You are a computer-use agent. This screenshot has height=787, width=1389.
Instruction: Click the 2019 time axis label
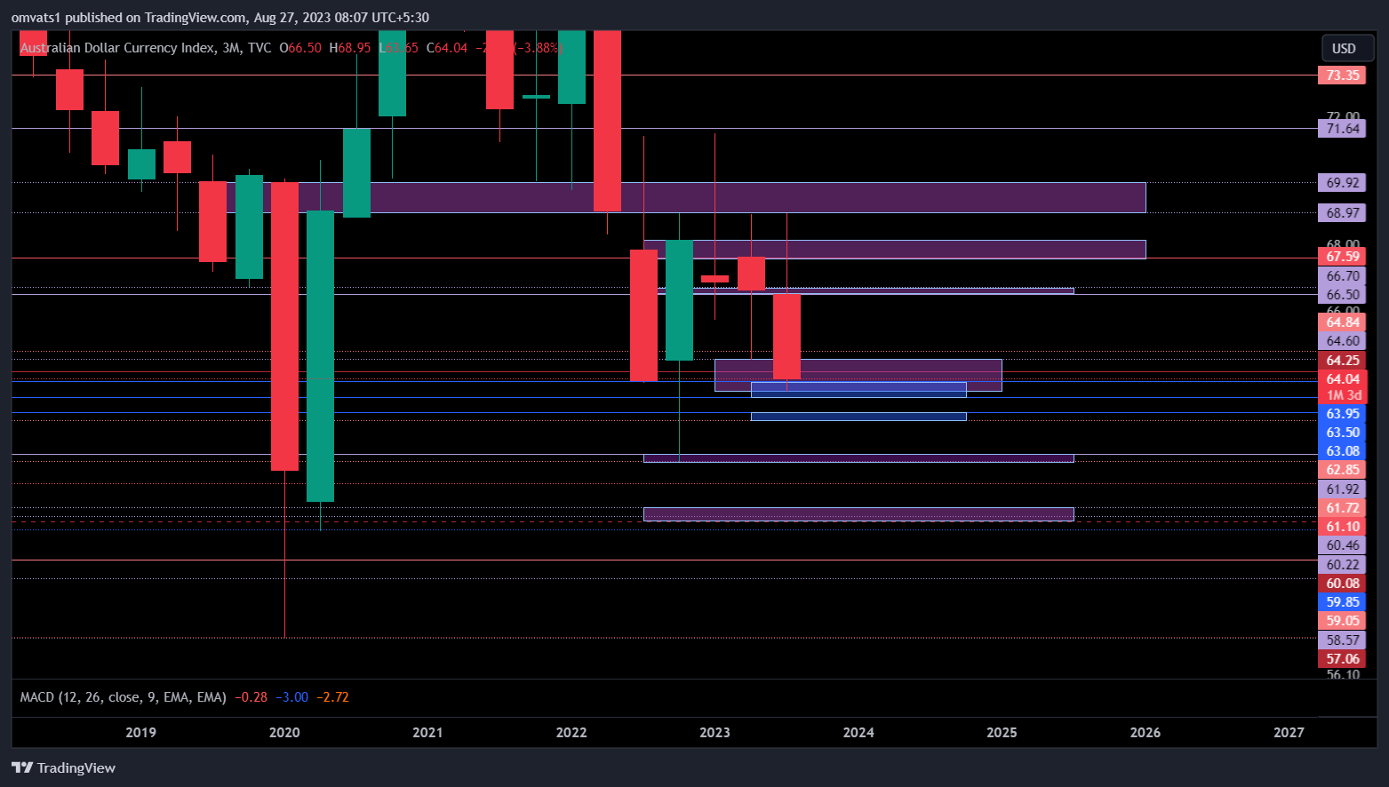[140, 733]
